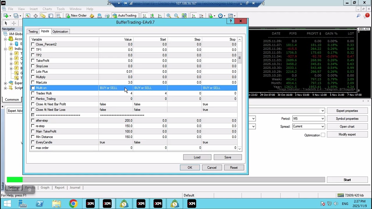This screenshot has height=209, width=372.
Task: Click the AutoTrading toolbar button
Action: pyautogui.click(x=124, y=16)
